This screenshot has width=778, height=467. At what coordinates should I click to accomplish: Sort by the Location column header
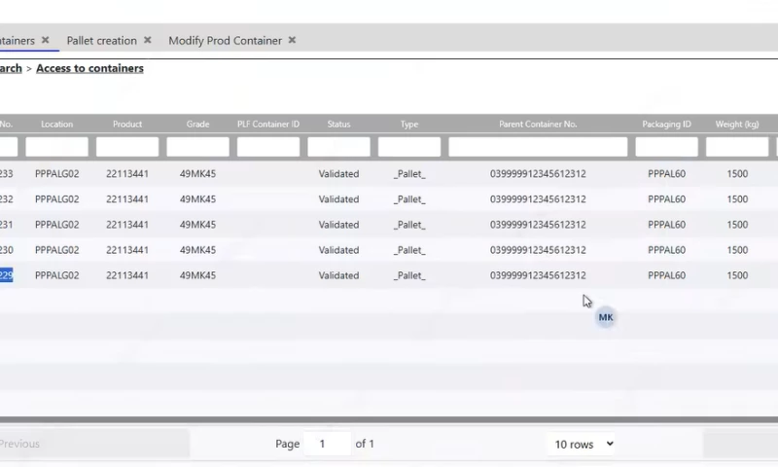click(x=57, y=125)
